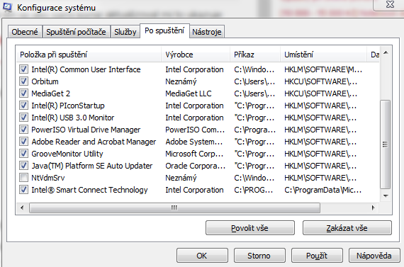
Task: Disable Adobe Reader and Acrobat Manager checkbox
Action: click(23, 142)
